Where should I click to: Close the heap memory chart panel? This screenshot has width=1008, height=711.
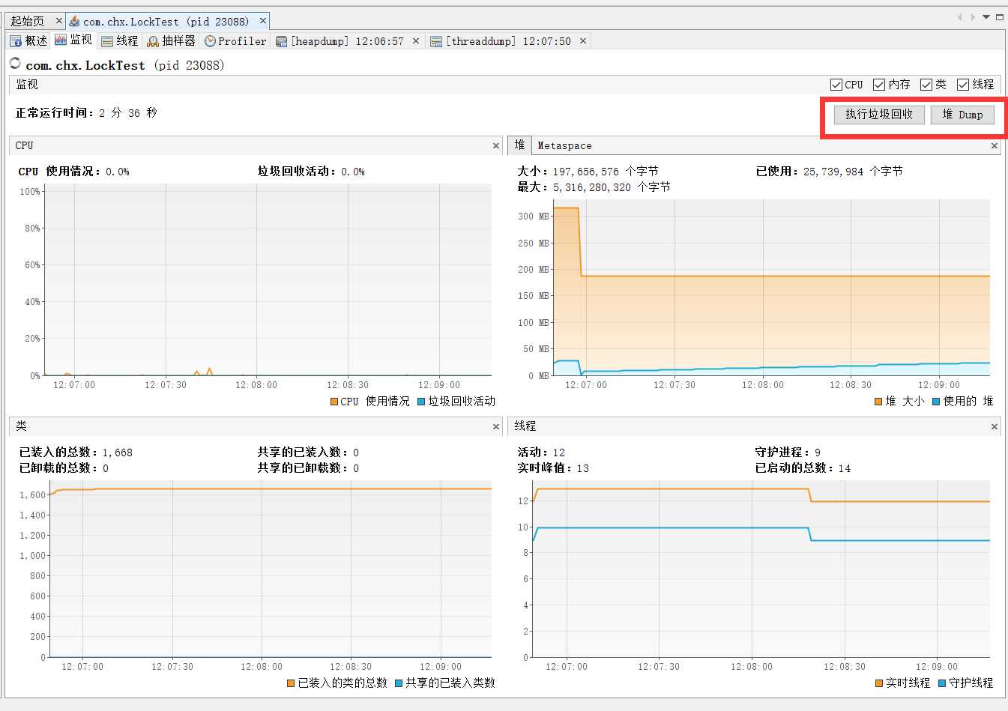pos(995,146)
